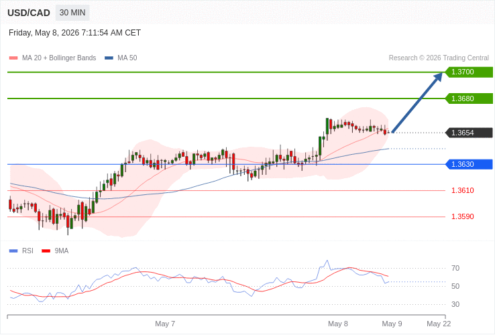The width and height of the screenshot is (495, 335).
Task: Click the RSI 70 overbought level label
Action: [x=455, y=269]
